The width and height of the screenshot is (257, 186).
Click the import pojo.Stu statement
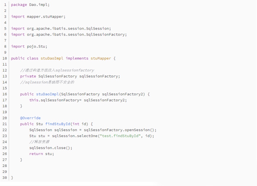point(29,46)
